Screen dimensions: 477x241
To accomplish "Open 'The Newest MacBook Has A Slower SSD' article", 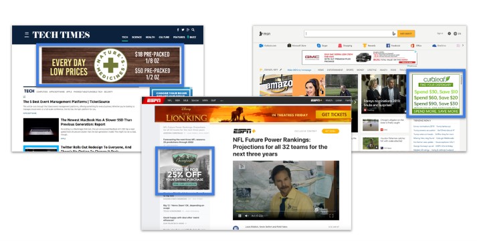I will point(96,122).
